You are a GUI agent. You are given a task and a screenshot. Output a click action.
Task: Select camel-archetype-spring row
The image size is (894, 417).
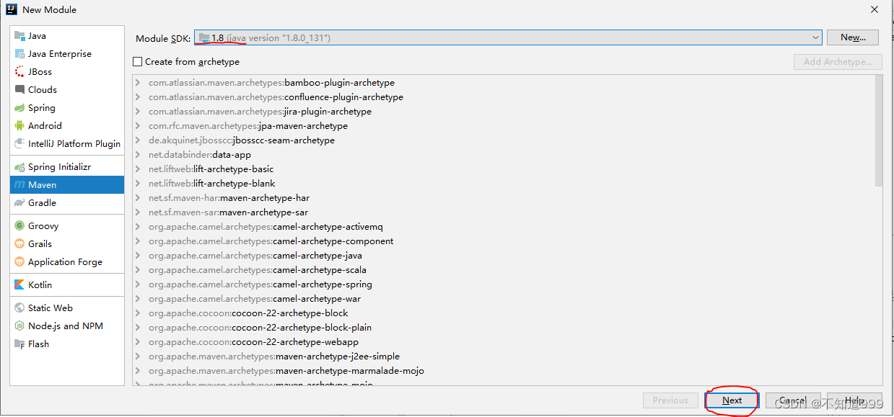tap(503, 284)
